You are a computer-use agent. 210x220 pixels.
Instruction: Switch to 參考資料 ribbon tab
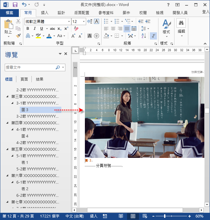coord(106,13)
